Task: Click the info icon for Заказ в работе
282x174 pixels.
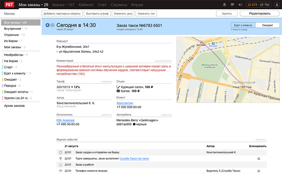Action: coord(61,165)
